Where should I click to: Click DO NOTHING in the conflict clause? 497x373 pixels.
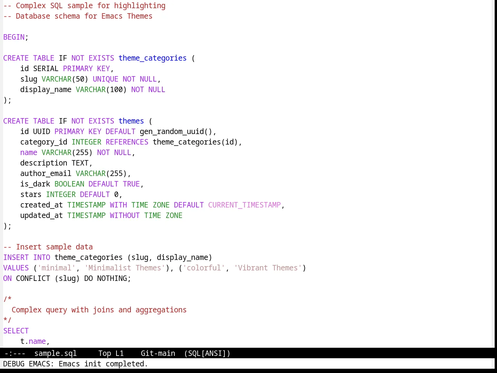click(x=106, y=278)
